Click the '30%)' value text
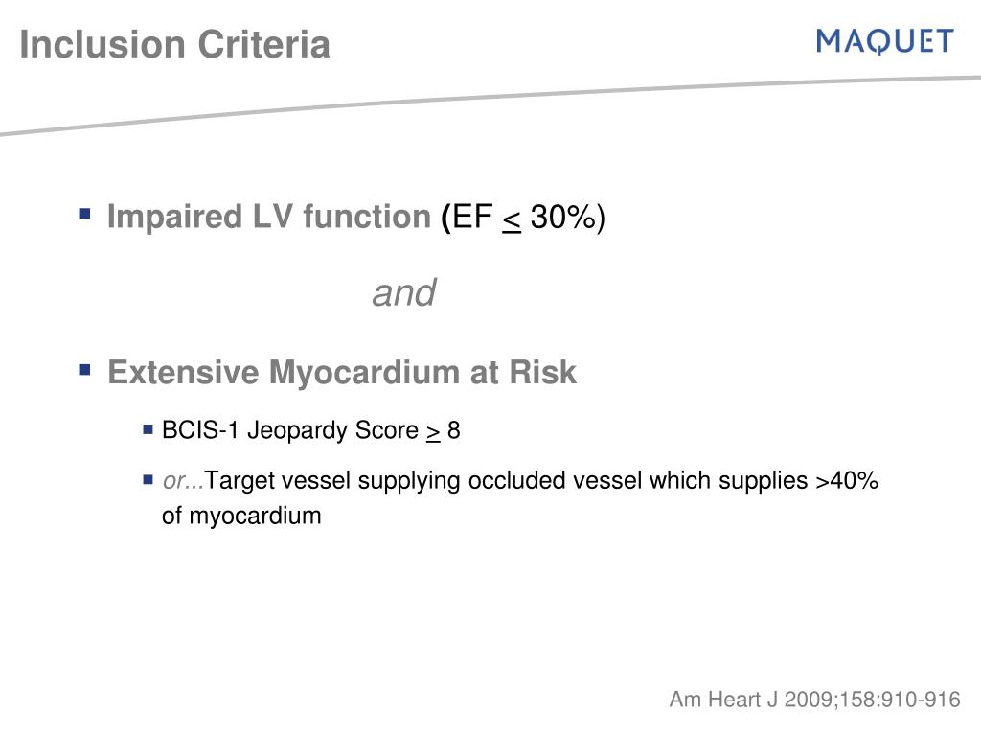The width and height of the screenshot is (981, 736). [x=567, y=218]
